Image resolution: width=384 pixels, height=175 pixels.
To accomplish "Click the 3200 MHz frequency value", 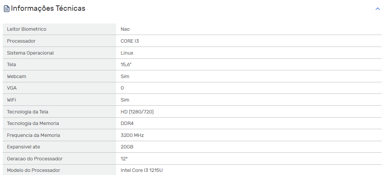I will 132,135.
